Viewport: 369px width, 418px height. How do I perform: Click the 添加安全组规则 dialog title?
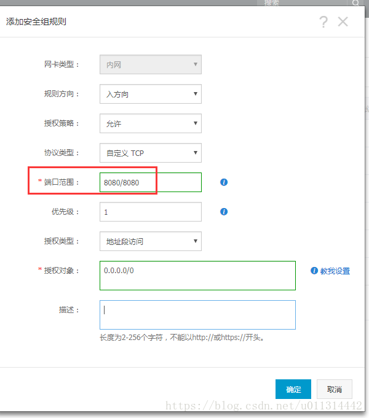(36, 21)
